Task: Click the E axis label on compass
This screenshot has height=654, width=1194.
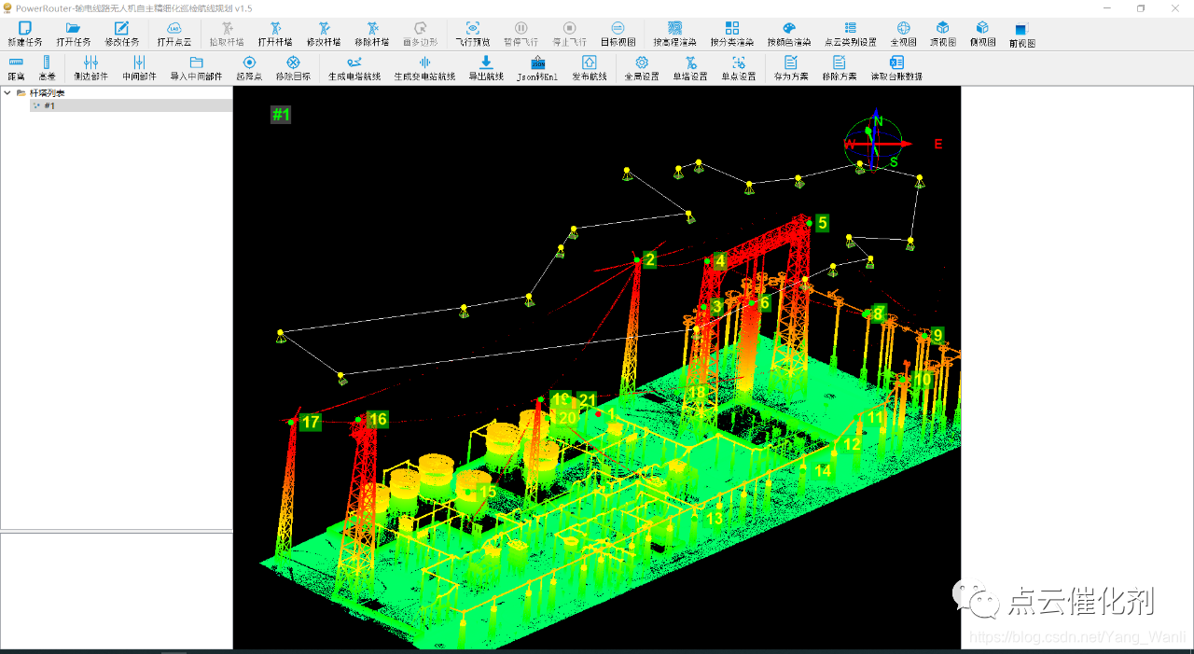Action: 938,145
